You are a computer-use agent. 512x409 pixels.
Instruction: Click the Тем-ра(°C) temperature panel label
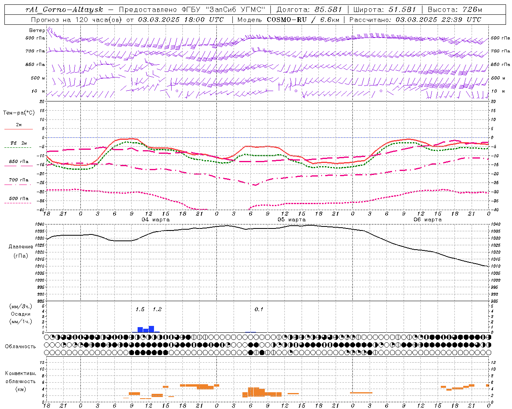click(19, 113)
